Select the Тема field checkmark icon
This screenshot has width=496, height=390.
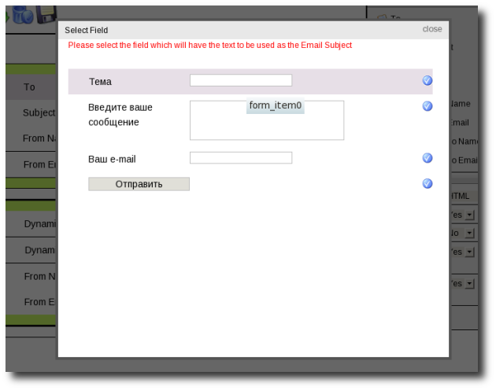(x=427, y=80)
